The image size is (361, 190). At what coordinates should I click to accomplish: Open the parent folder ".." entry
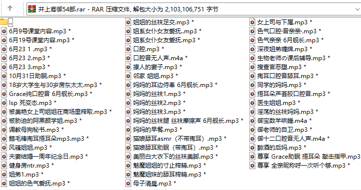(x=6, y=22)
